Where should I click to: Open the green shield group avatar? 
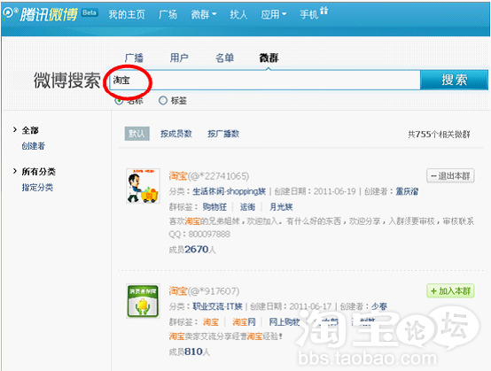point(143,301)
